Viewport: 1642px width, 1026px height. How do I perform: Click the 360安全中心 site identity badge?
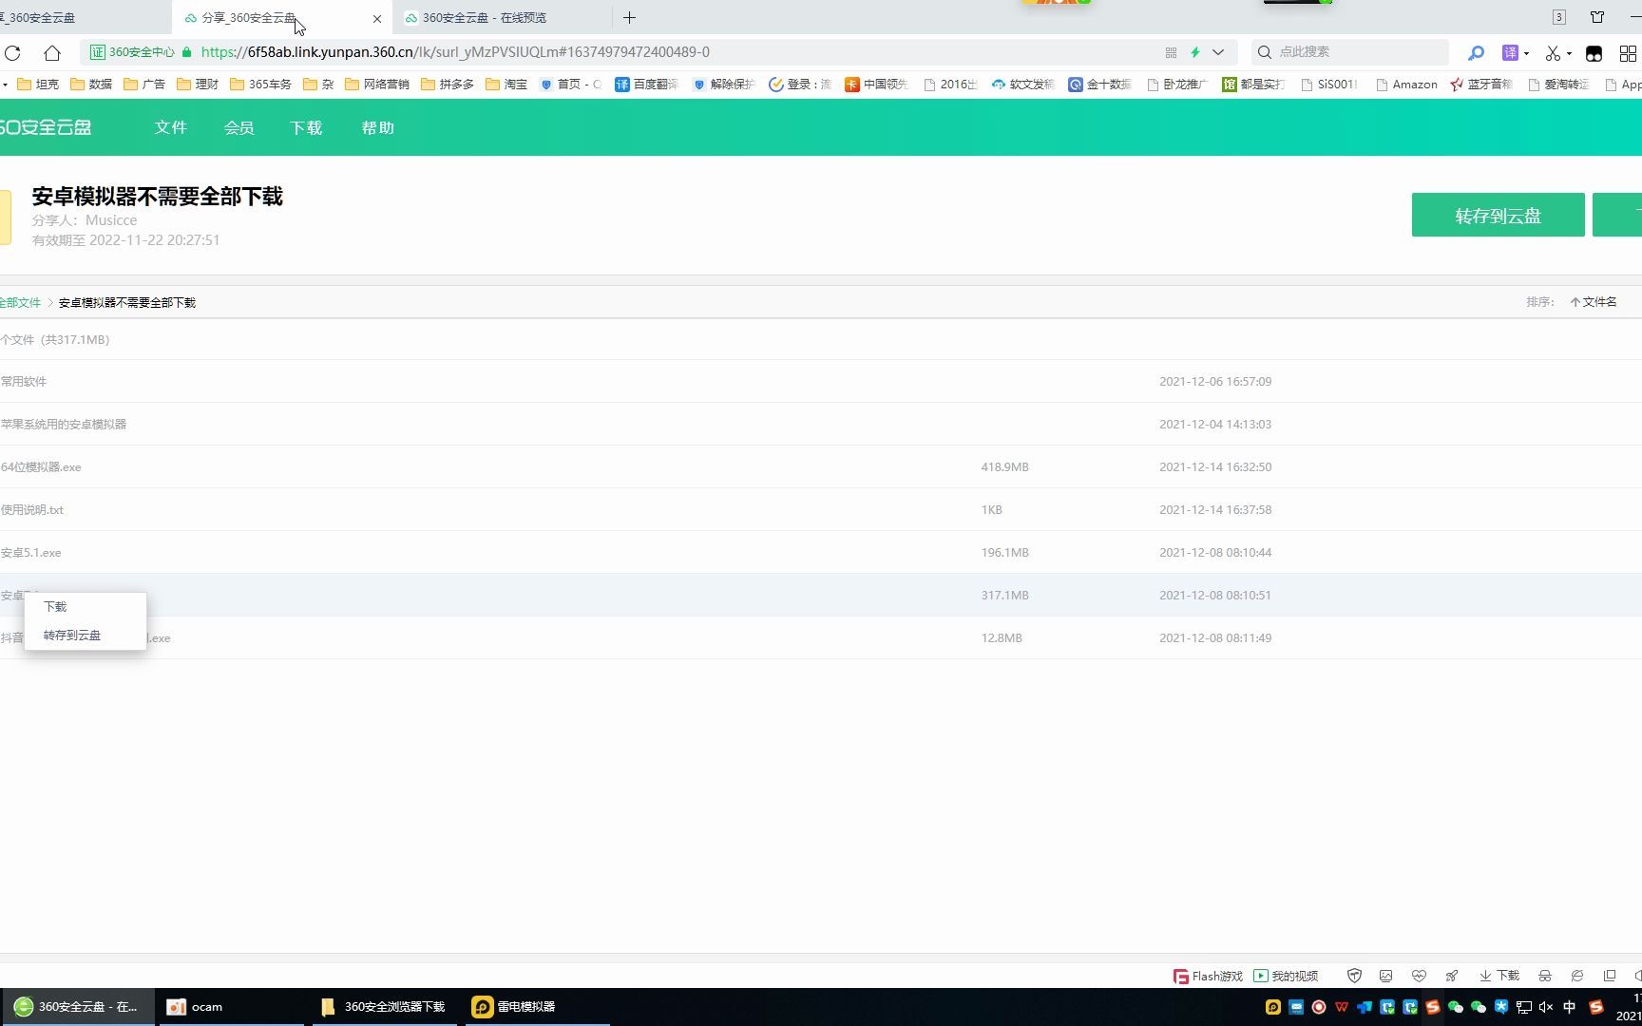pos(133,52)
